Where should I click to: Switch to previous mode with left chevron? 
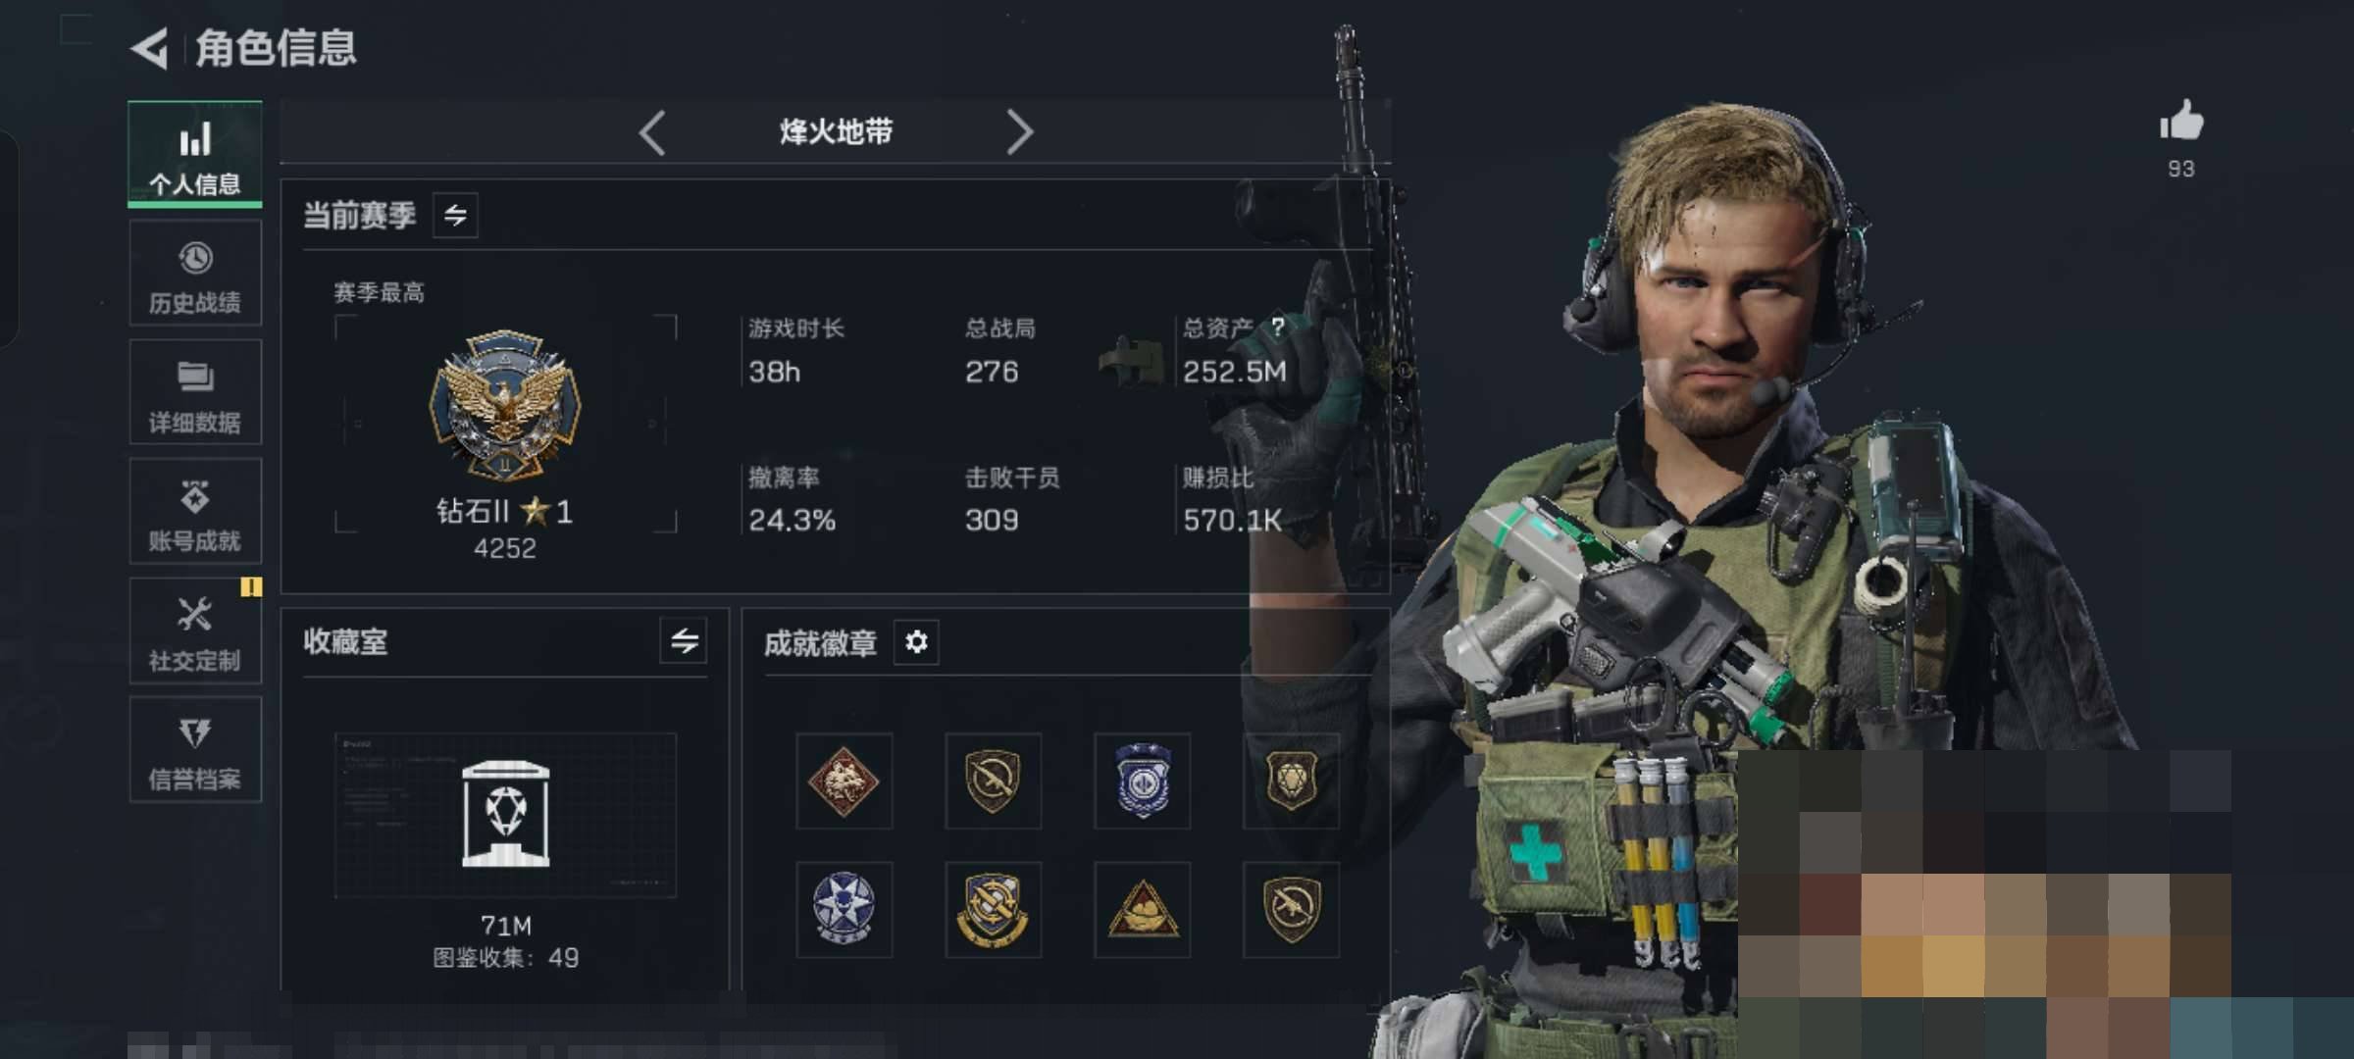click(x=652, y=132)
